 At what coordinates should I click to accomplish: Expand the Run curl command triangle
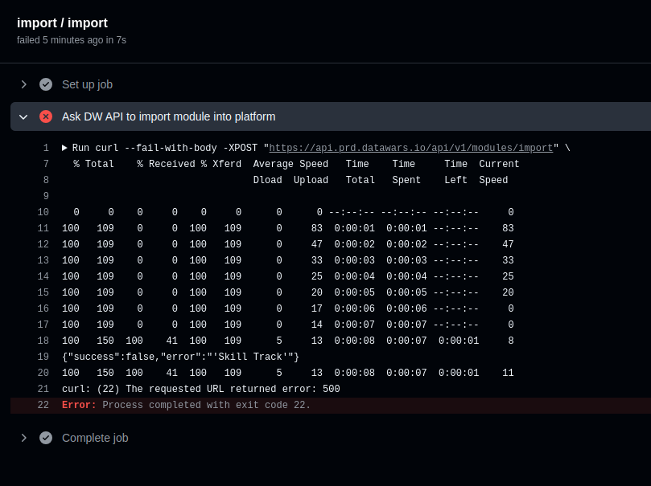(x=64, y=148)
